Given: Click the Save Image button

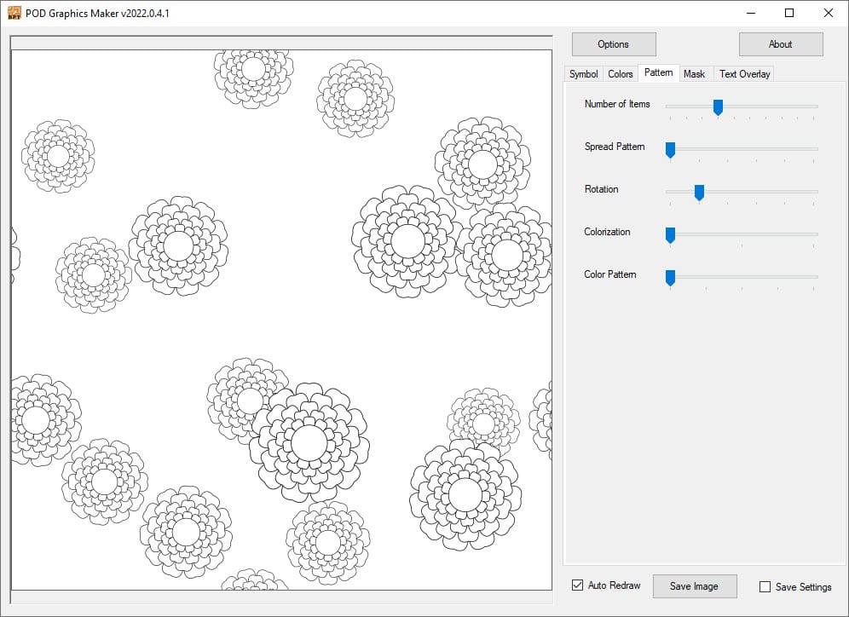Looking at the screenshot, I should click(694, 586).
